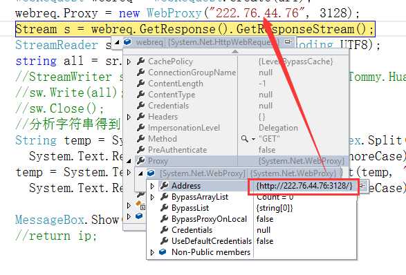
Task: Expand the BypassArrayList node
Action: [x=152, y=197]
